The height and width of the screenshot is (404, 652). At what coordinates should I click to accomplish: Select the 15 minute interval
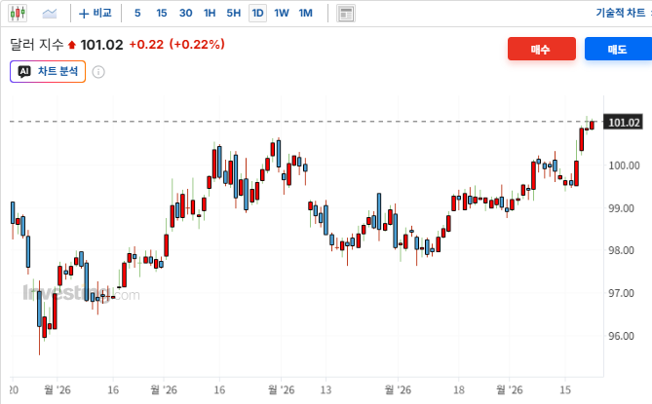coord(162,14)
